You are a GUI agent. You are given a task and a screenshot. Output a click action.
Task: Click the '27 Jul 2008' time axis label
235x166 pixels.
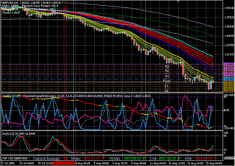click(8, 163)
